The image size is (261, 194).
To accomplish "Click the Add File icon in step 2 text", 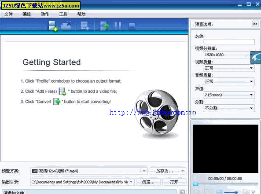I will click(x=62, y=91).
